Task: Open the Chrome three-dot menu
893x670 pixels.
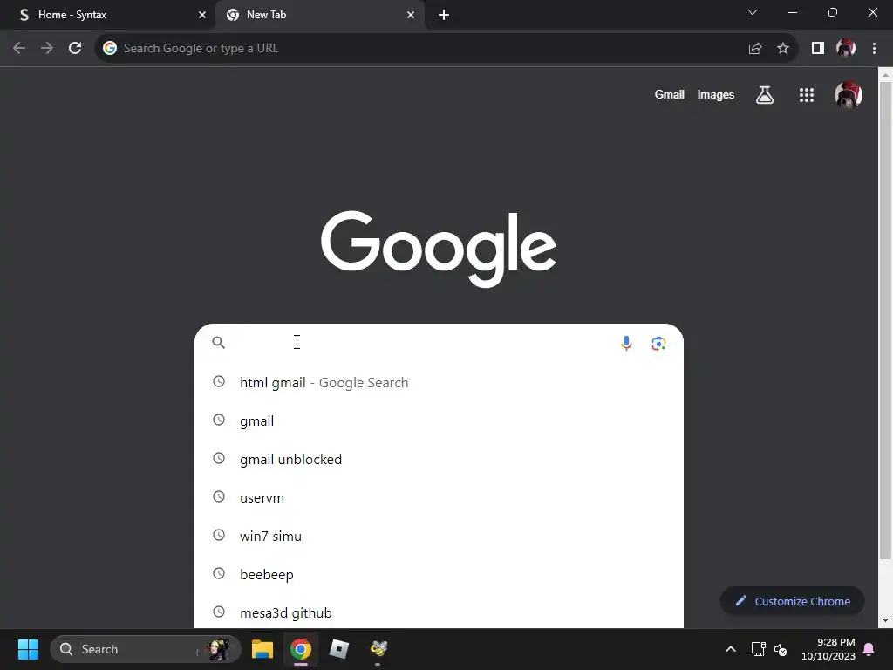Action: click(874, 49)
